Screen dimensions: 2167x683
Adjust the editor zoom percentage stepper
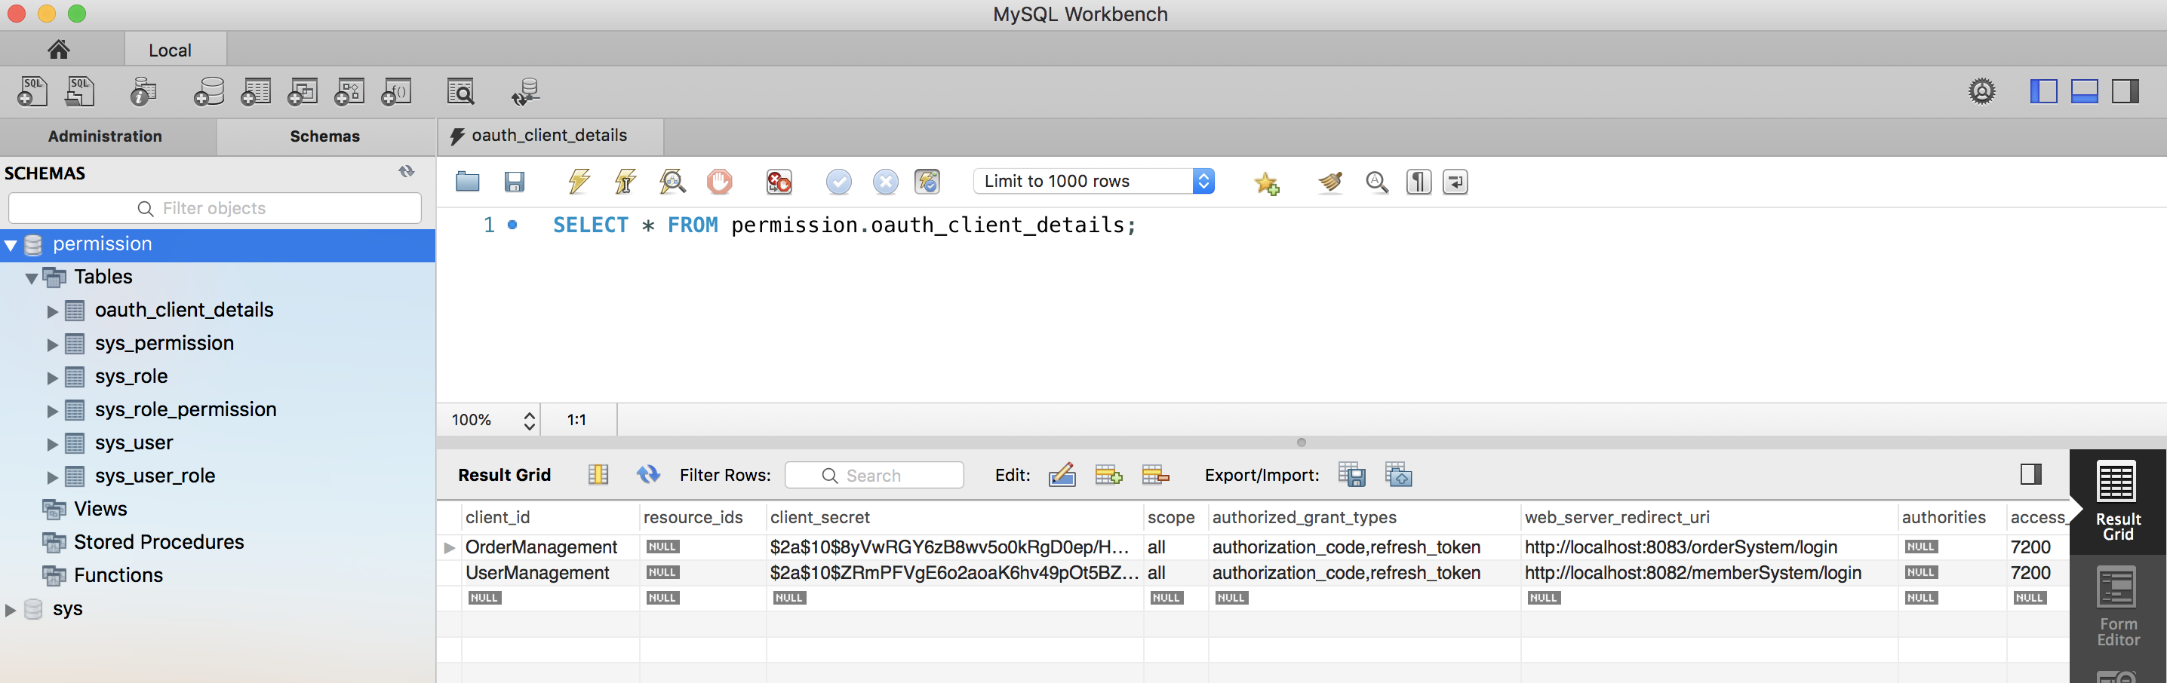529,420
